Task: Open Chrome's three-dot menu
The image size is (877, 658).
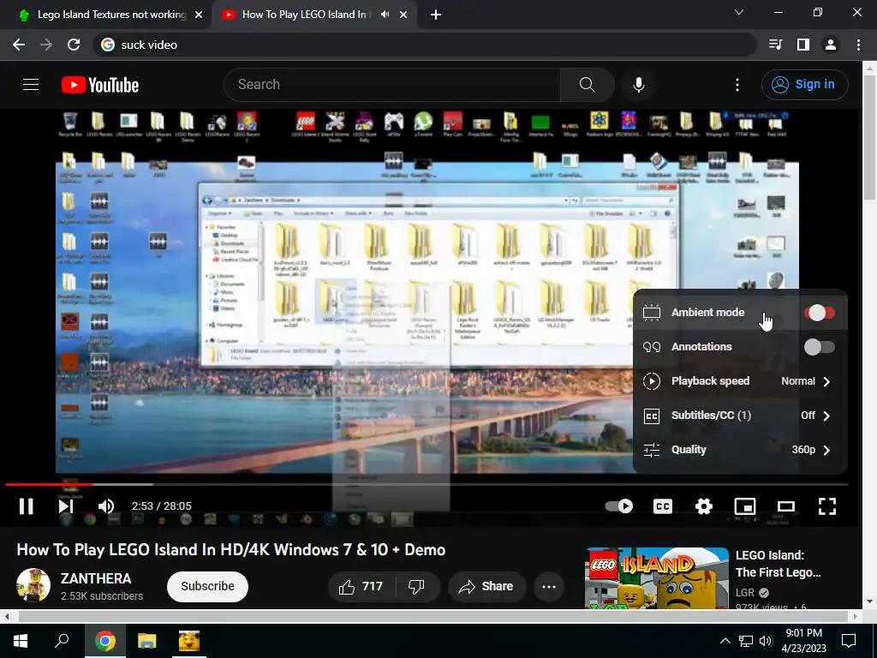Action: point(858,45)
